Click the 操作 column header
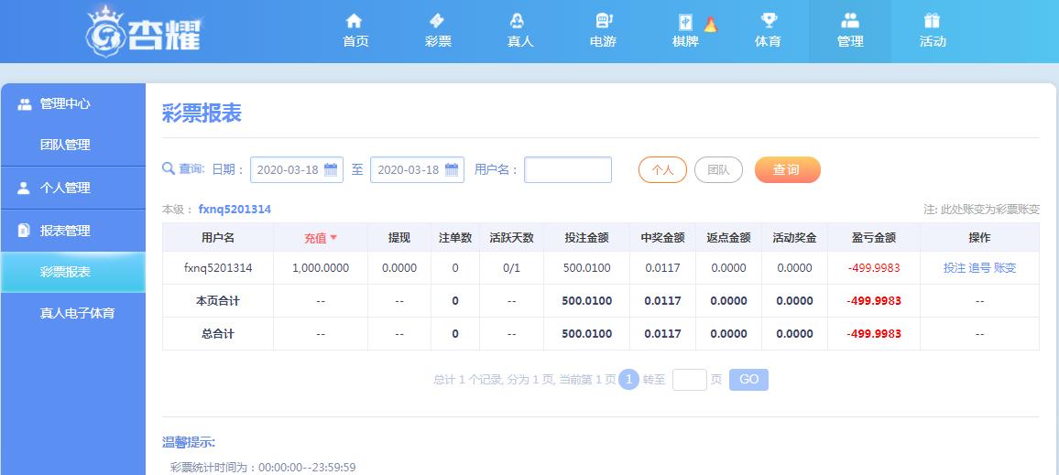The height and width of the screenshot is (475, 1059). (980, 238)
